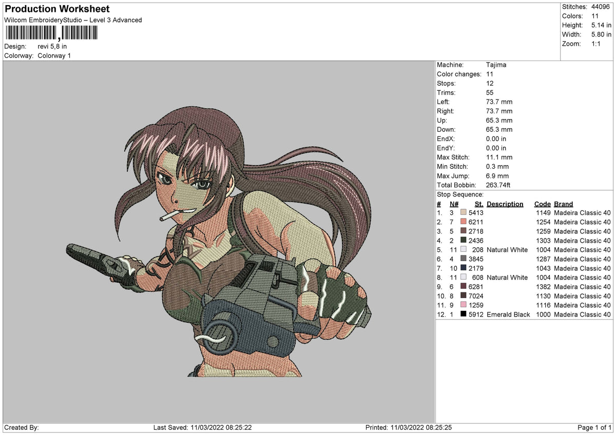Screen dimensions: 616x435
Task: Click the 'Stop Sequence:' heading
Action: point(460,194)
